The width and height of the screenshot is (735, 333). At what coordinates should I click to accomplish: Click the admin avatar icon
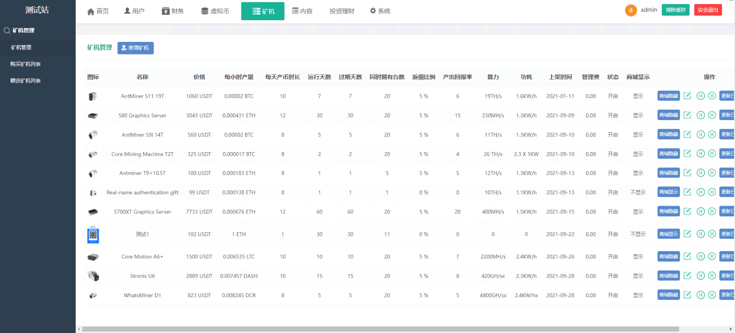point(631,10)
